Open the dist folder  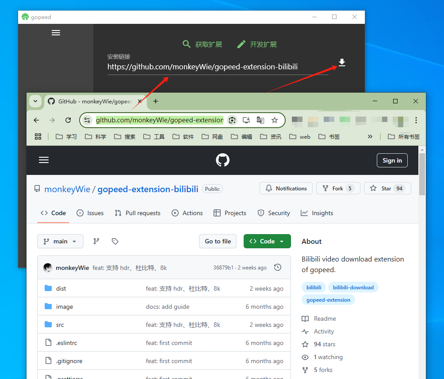(61, 288)
